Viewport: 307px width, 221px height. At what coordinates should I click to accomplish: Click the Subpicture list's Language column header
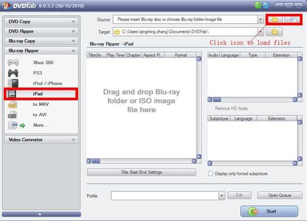[x=243, y=119]
